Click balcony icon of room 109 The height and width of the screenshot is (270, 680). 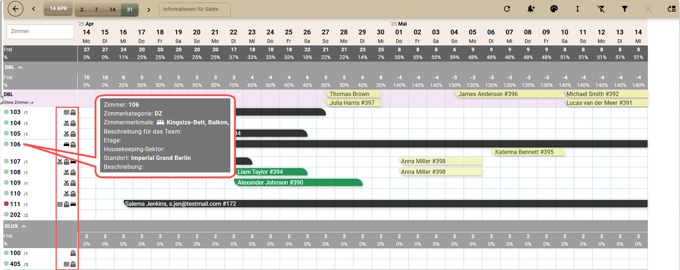[x=73, y=182]
